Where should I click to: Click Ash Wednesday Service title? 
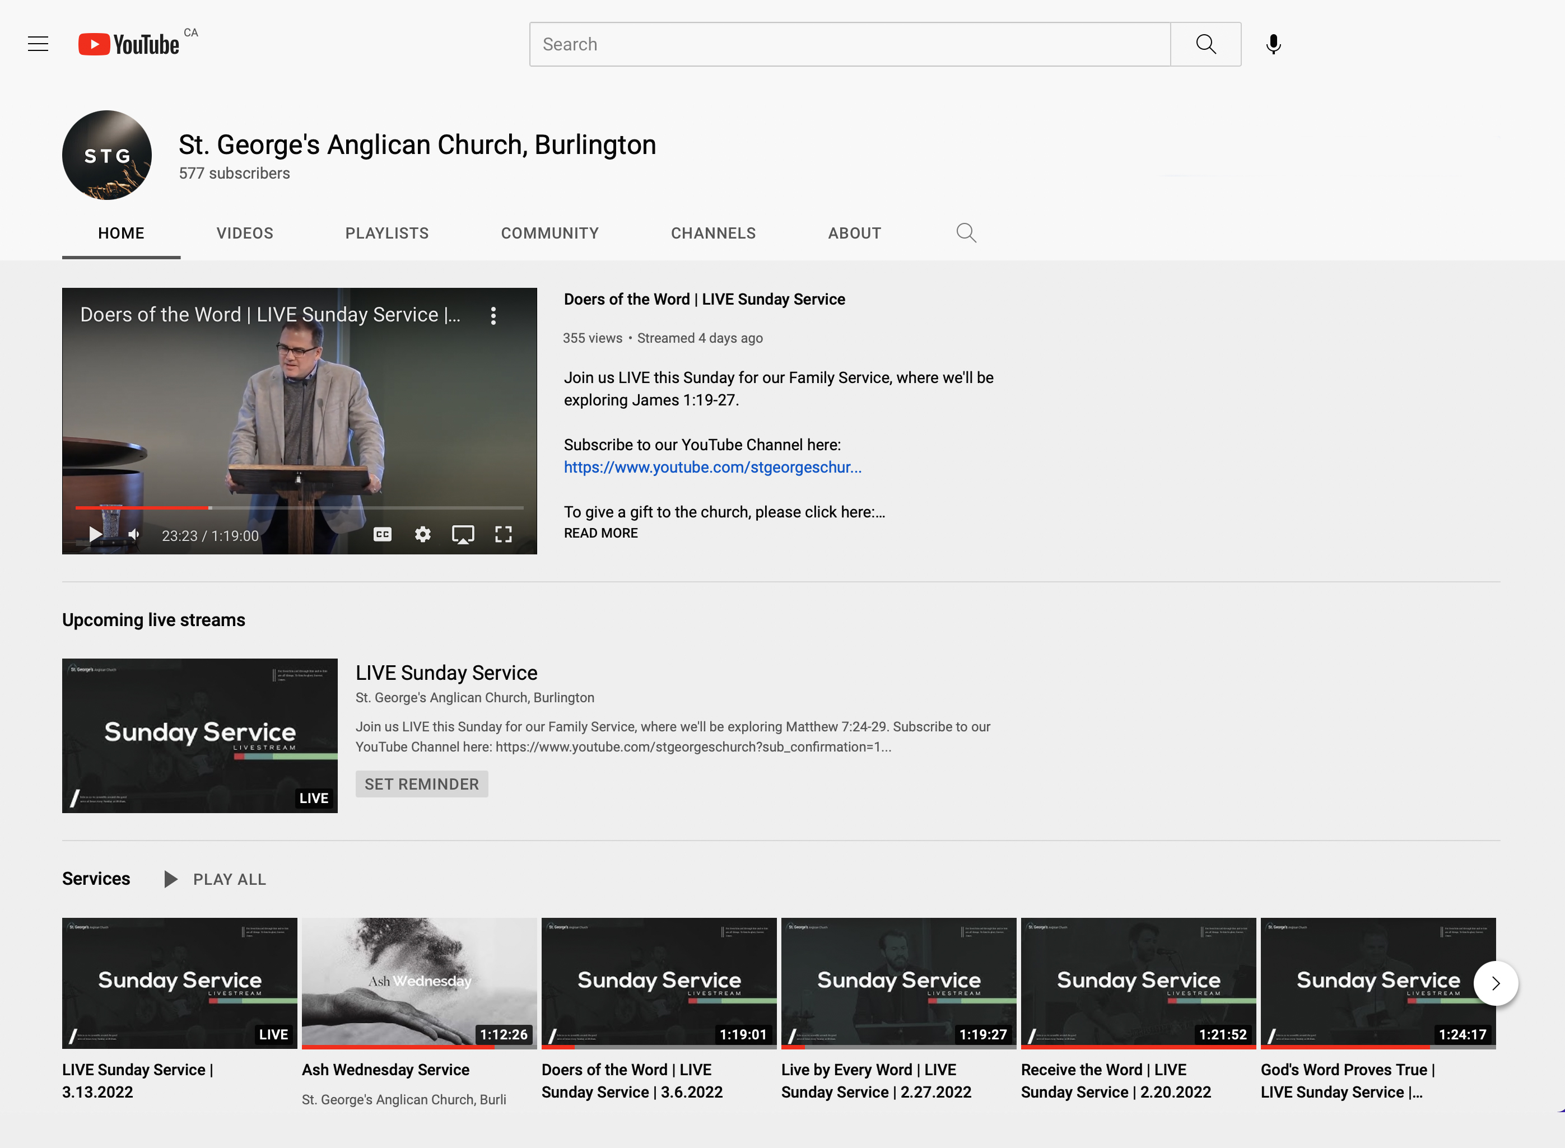point(386,1070)
